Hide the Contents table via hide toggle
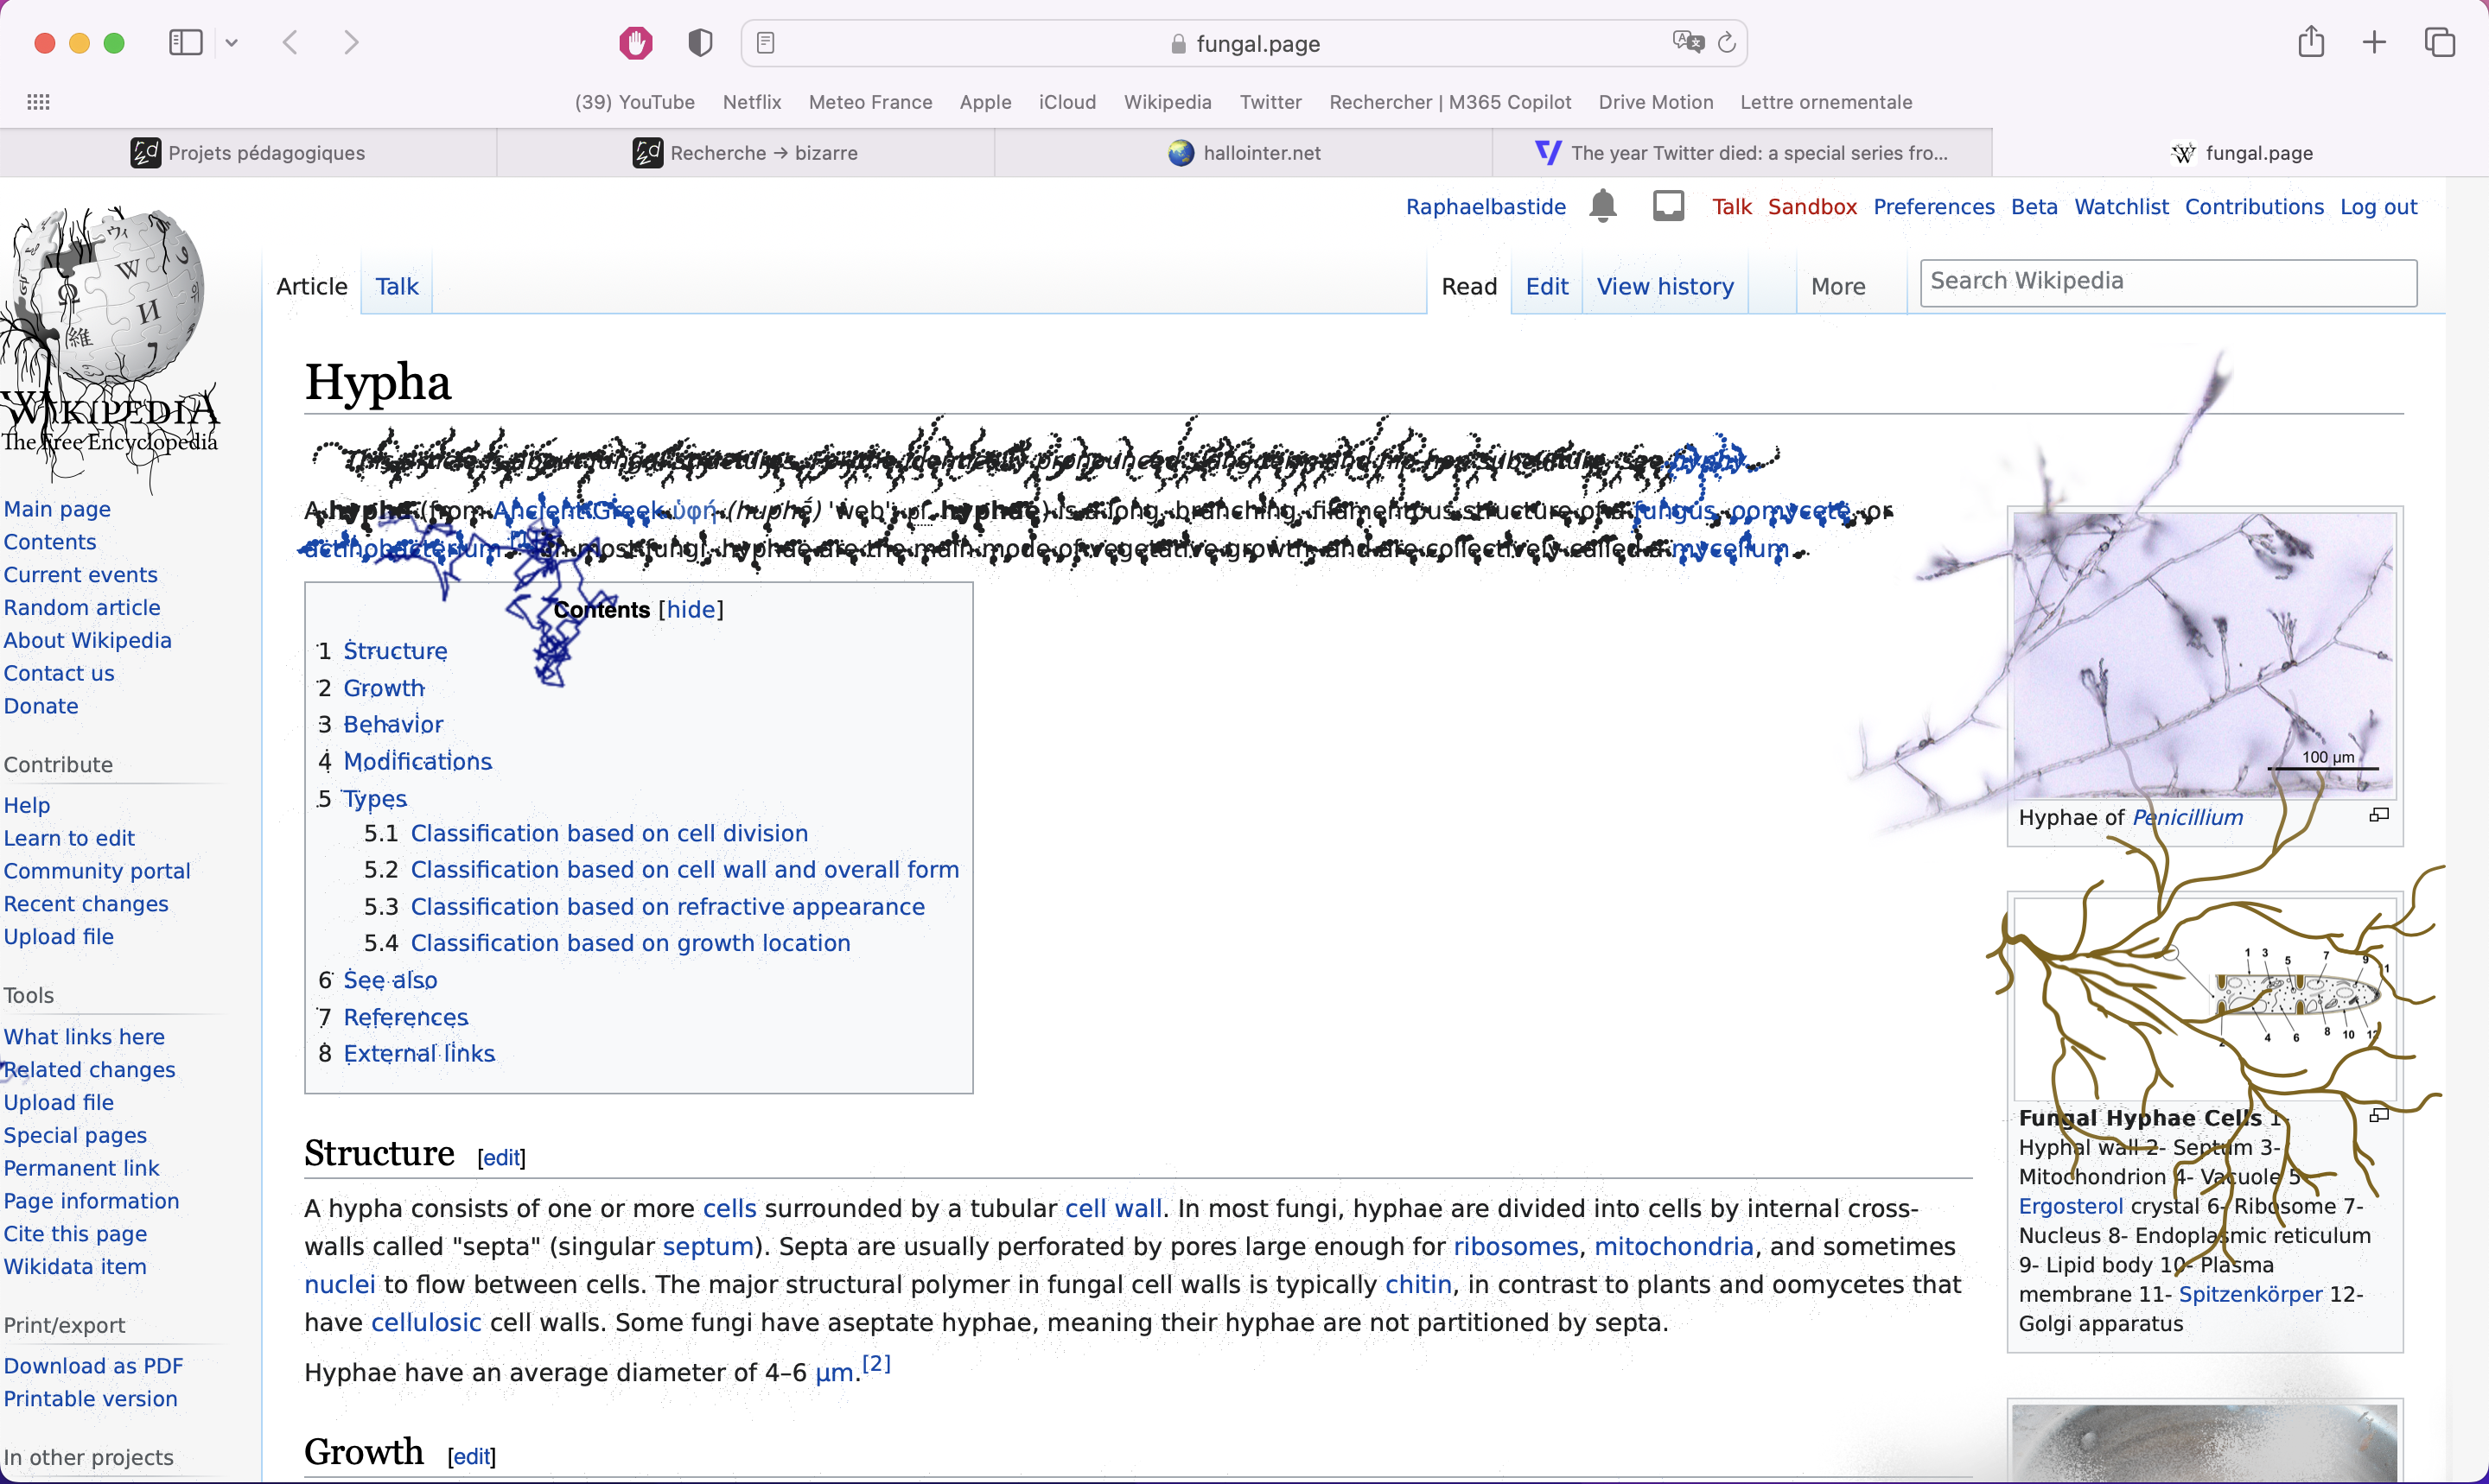The image size is (2489, 1484). pyautogui.click(x=691, y=610)
